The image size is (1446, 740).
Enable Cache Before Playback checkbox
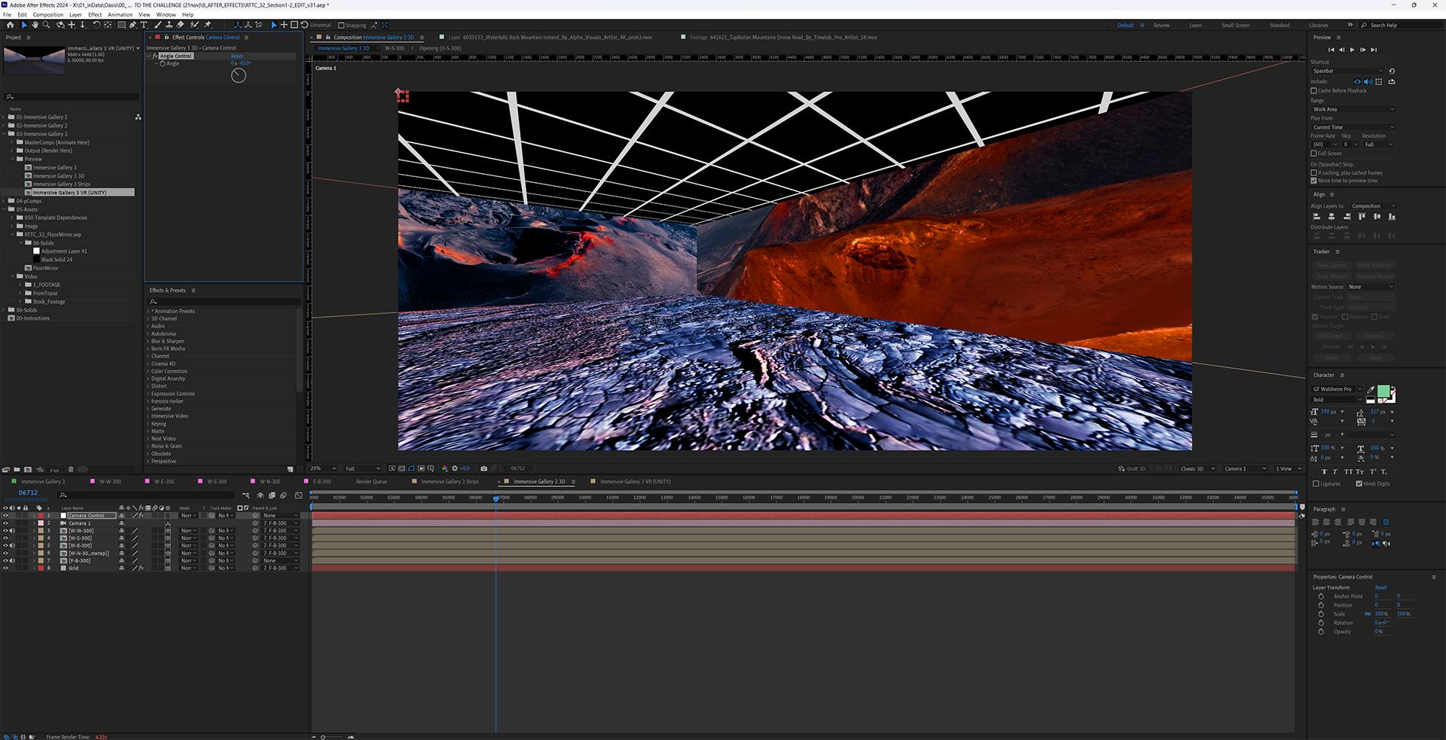pyautogui.click(x=1314, y=90)
